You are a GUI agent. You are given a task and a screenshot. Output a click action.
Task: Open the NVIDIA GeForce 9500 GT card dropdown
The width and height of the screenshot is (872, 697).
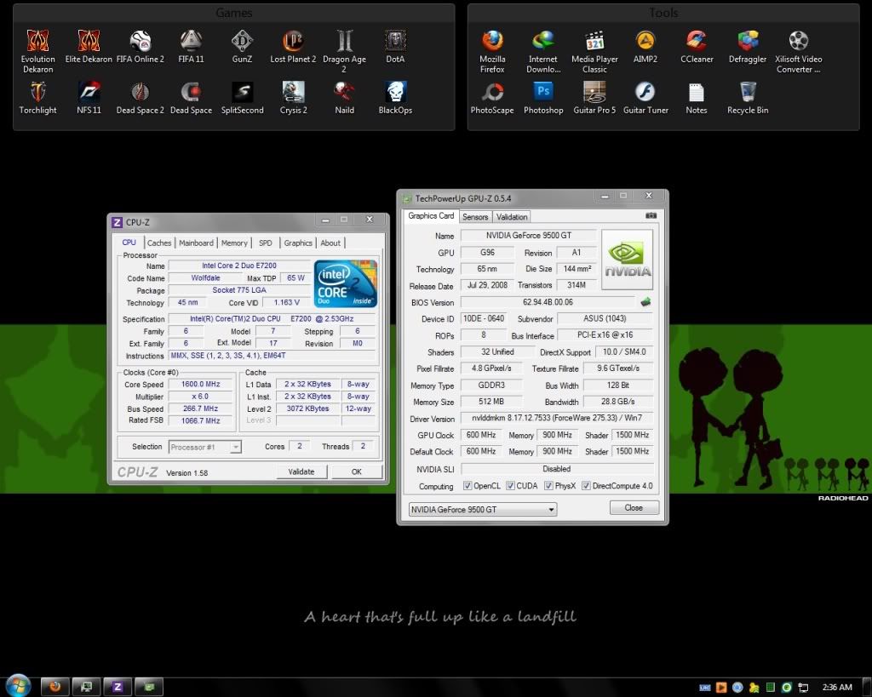tap(483, 509)
